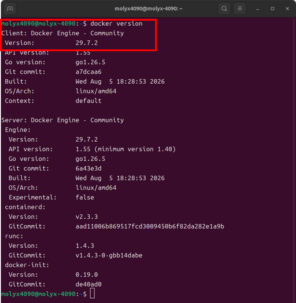
Task: Click the server Go version go1.26.5
Action: pyautogui.click(x=90, y=159)
